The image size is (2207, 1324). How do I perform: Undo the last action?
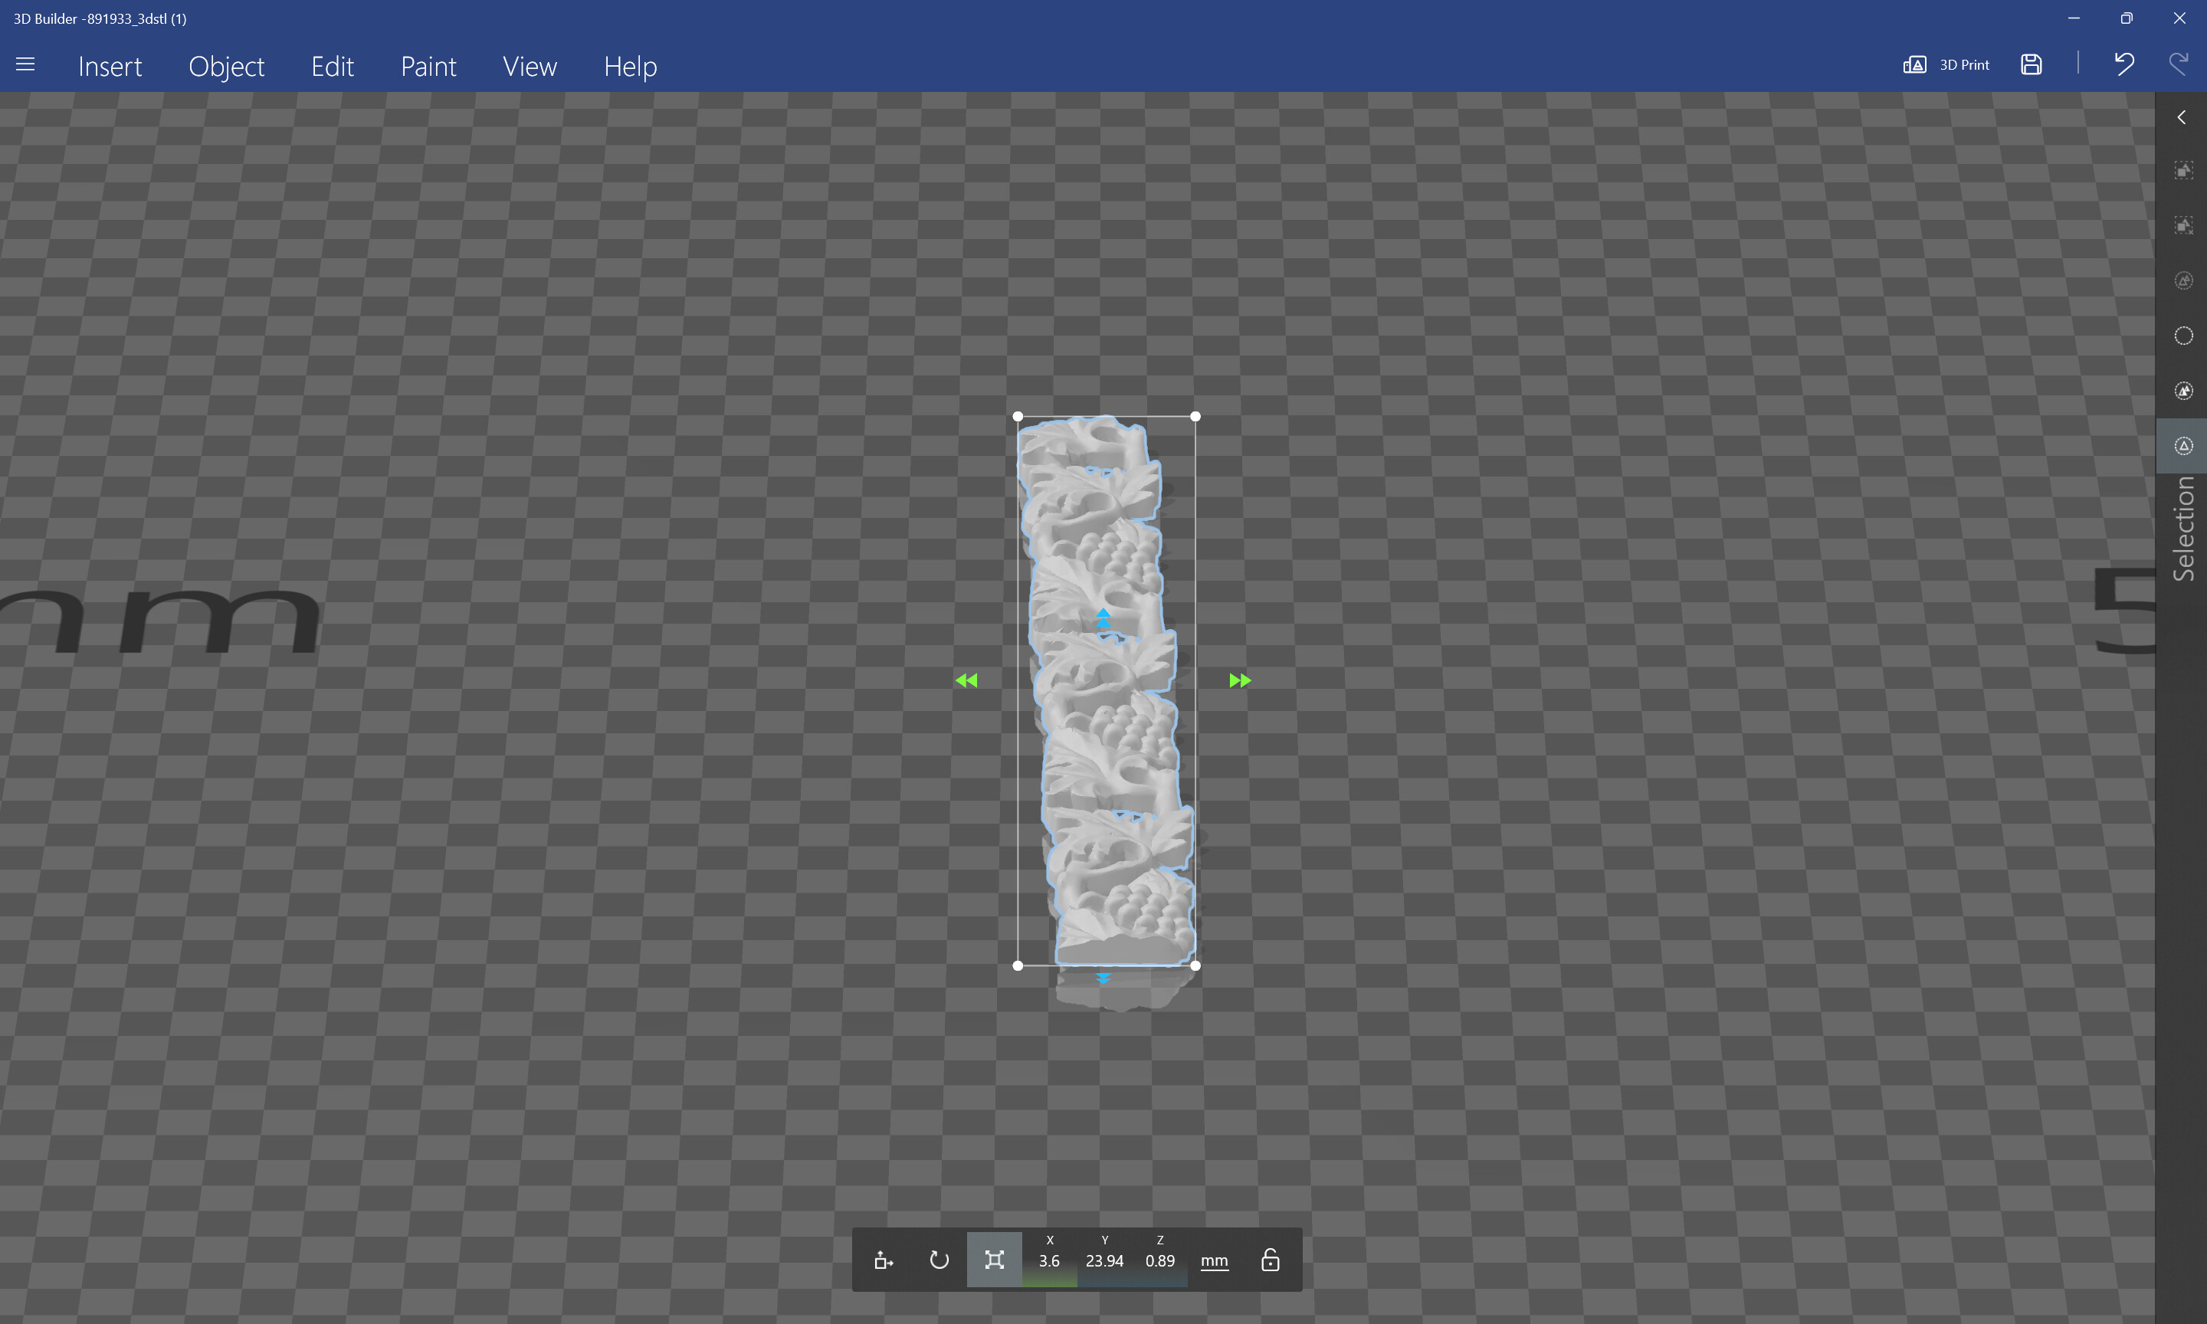(x=2124, y=64)
